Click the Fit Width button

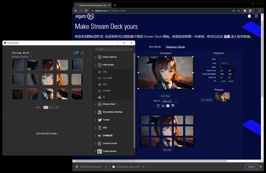point(224,81)
